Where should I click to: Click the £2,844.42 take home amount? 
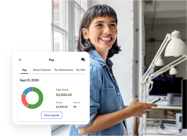[64, 95]
